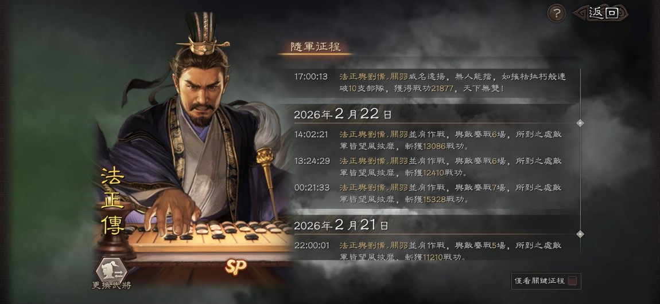Select the 13:24:29 battle record

click(427, 167)
